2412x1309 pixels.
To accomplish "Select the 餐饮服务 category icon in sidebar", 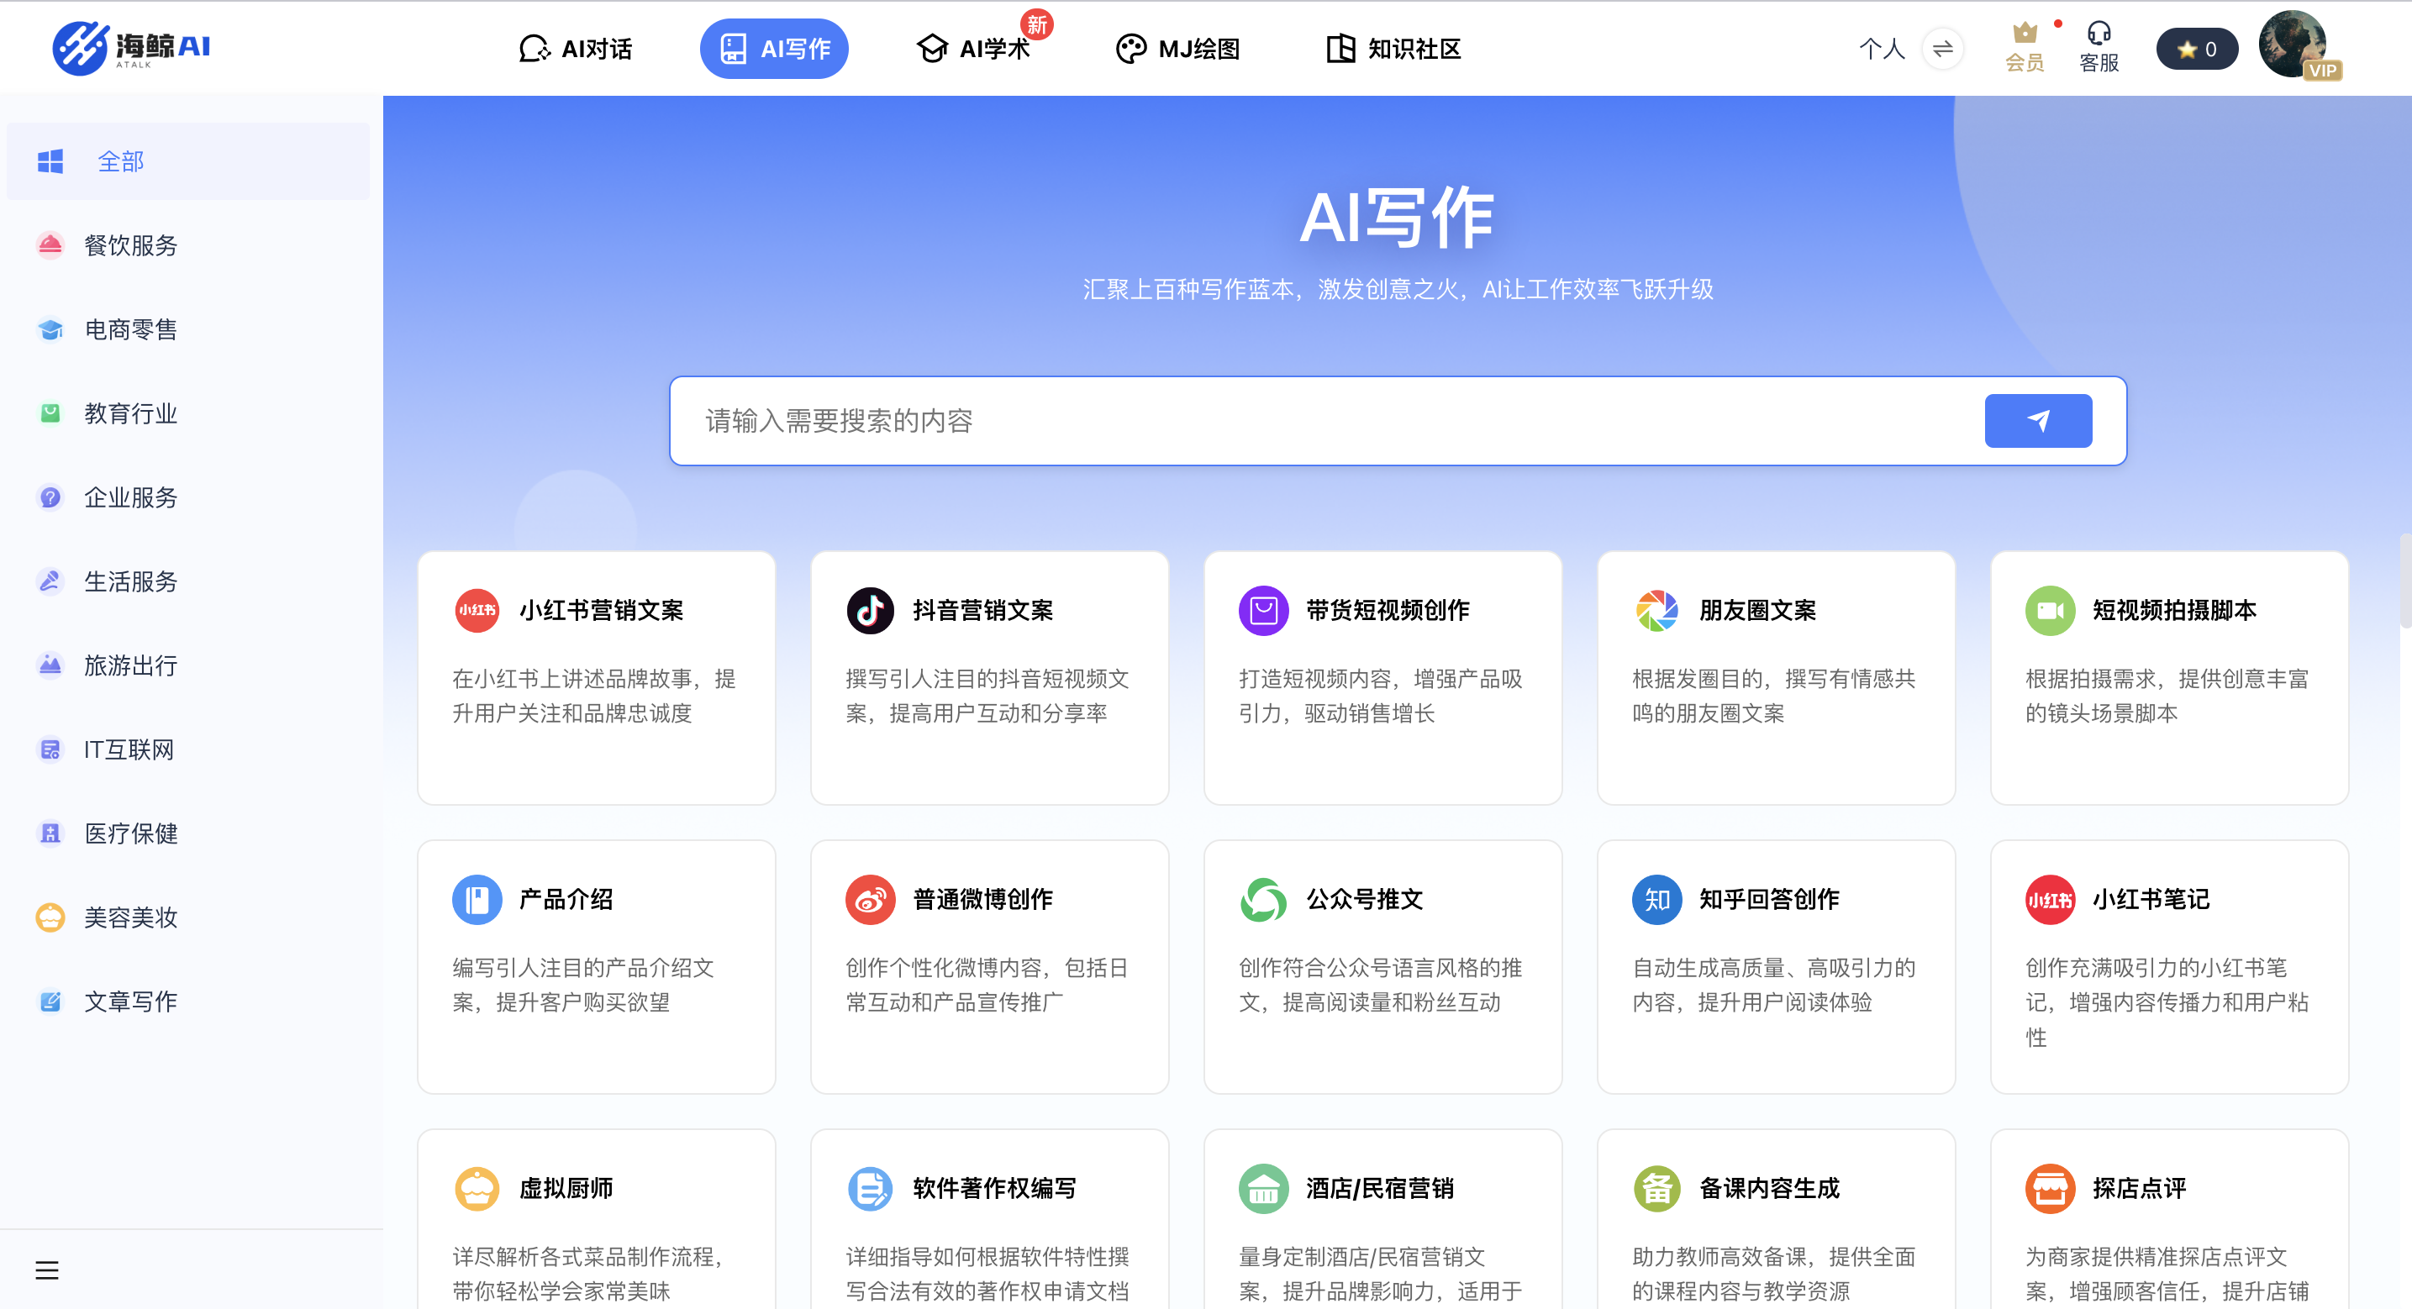I will pyautogui.click(x=50, y=245).
